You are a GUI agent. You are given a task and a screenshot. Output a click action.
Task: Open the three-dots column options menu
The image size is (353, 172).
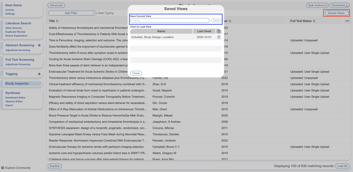pyautogui.click(x=347, y=21)
